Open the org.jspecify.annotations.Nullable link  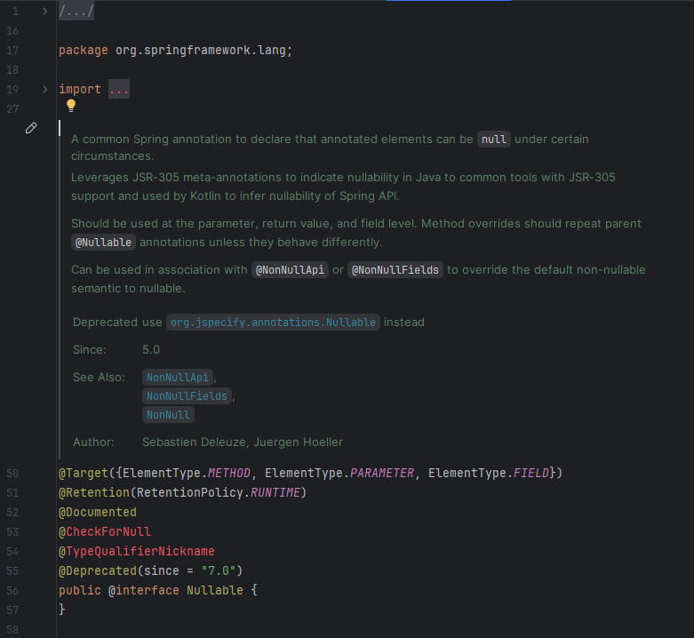coord(273,322)
